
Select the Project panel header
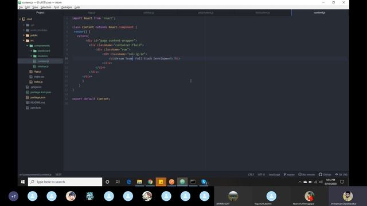(x=40, y=13)
